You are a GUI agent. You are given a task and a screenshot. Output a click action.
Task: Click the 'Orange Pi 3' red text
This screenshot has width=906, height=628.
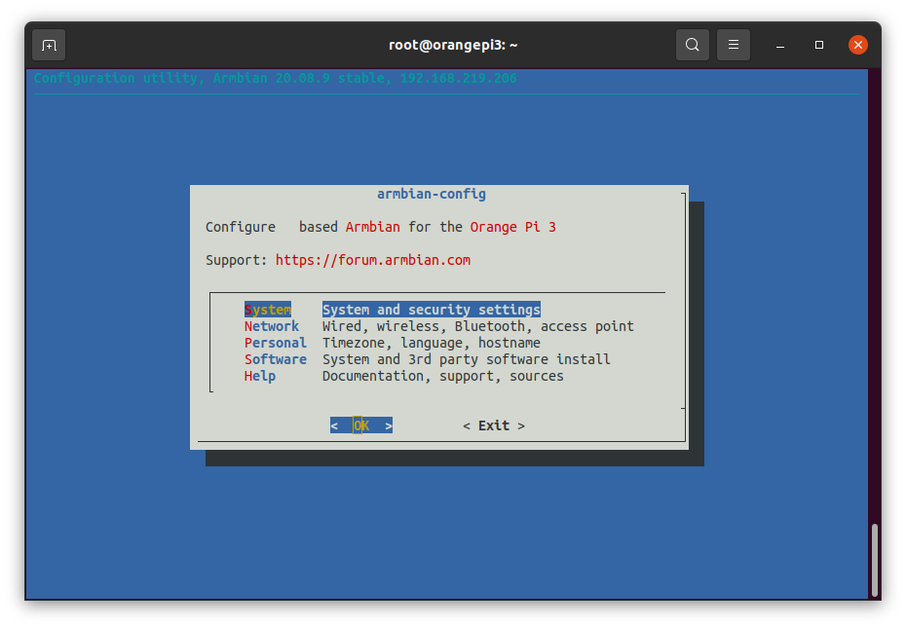(x=512, y=227)
